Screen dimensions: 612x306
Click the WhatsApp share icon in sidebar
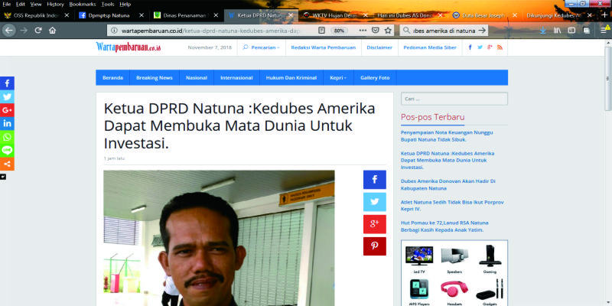(7, 137)
